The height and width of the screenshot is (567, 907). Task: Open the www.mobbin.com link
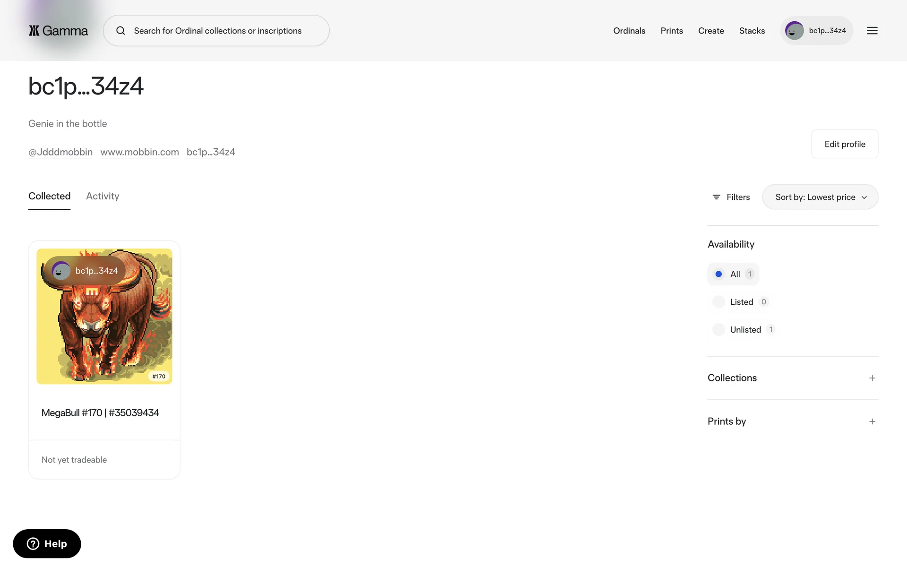139,152
